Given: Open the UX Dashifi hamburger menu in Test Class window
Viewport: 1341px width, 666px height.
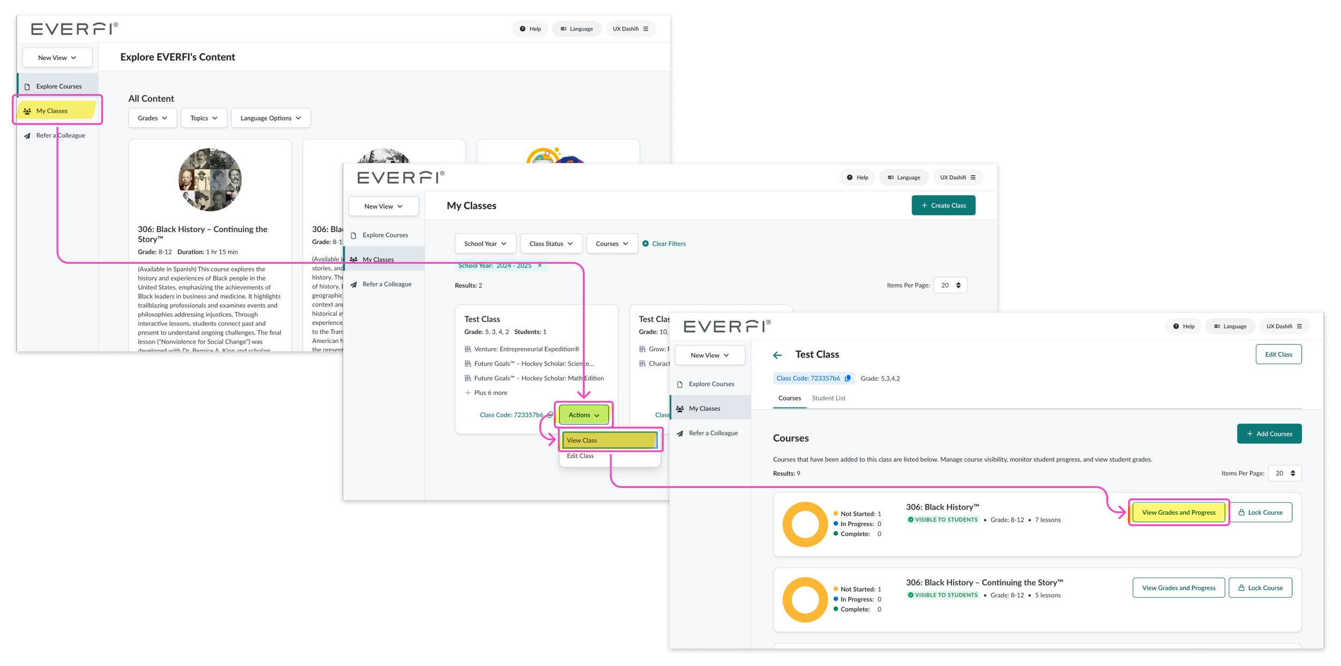Looking at the screenshot, I should point(1299,326).
